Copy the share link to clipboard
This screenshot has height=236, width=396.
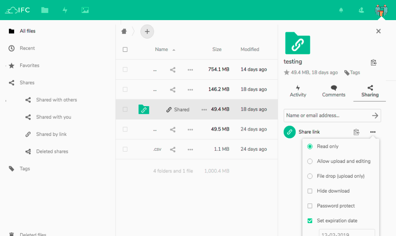[356, 132]
